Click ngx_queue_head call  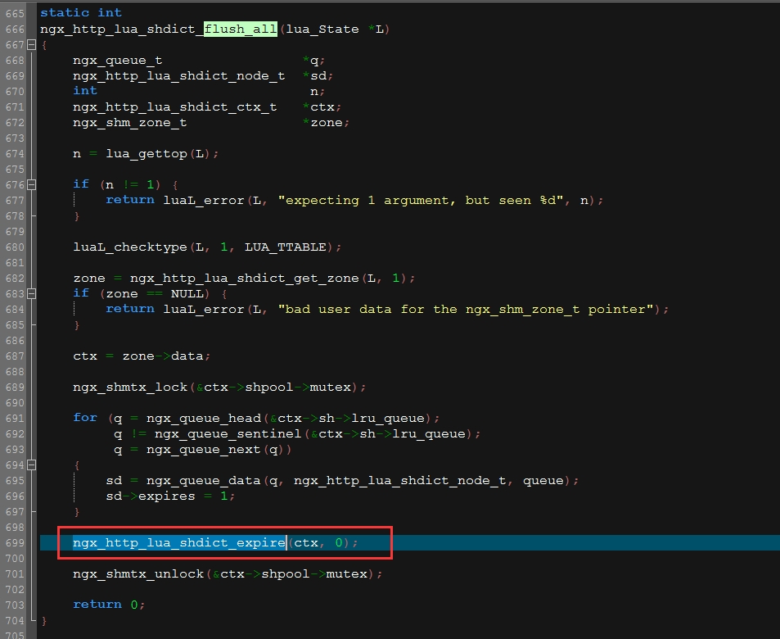point(204,419)
